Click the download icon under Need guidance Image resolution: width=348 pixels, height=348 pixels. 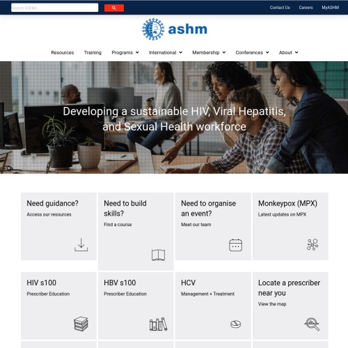[x=81, y=245]
